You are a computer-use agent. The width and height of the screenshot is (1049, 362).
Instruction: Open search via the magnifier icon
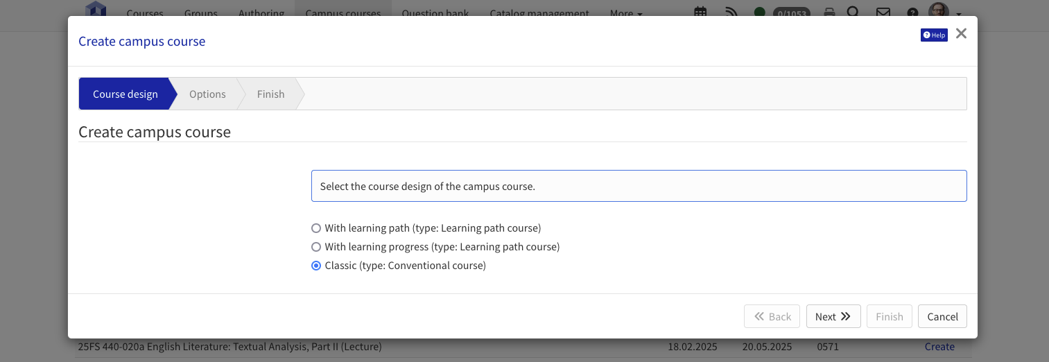[853, 12]
